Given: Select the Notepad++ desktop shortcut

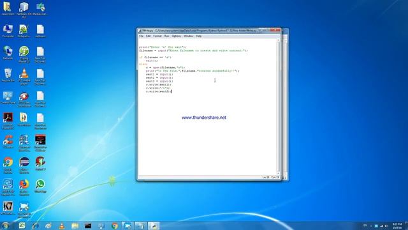Looking at the screenshot, I should [24, 31].
